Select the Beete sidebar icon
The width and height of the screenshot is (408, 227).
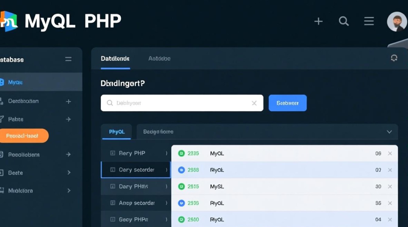[2, 173]
